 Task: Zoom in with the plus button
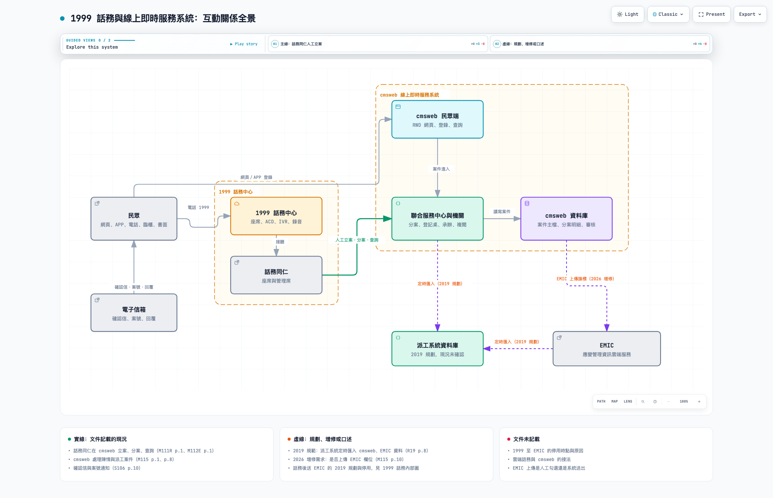699,401
